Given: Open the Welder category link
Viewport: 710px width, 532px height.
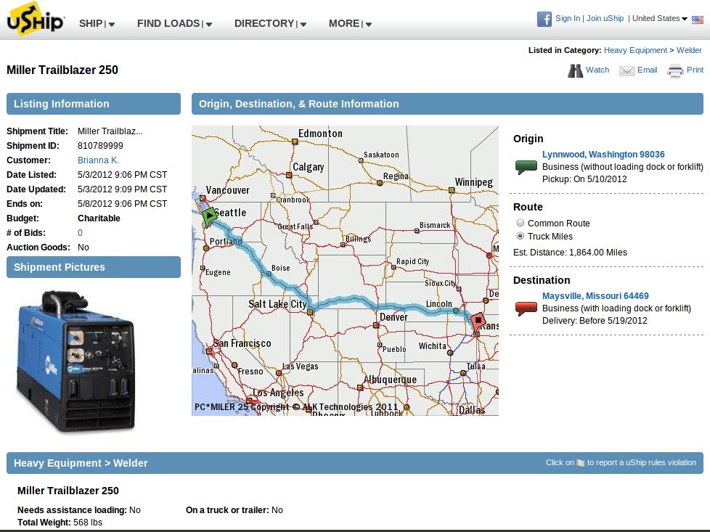Looking at the screenshot, I should click(689, 50).
